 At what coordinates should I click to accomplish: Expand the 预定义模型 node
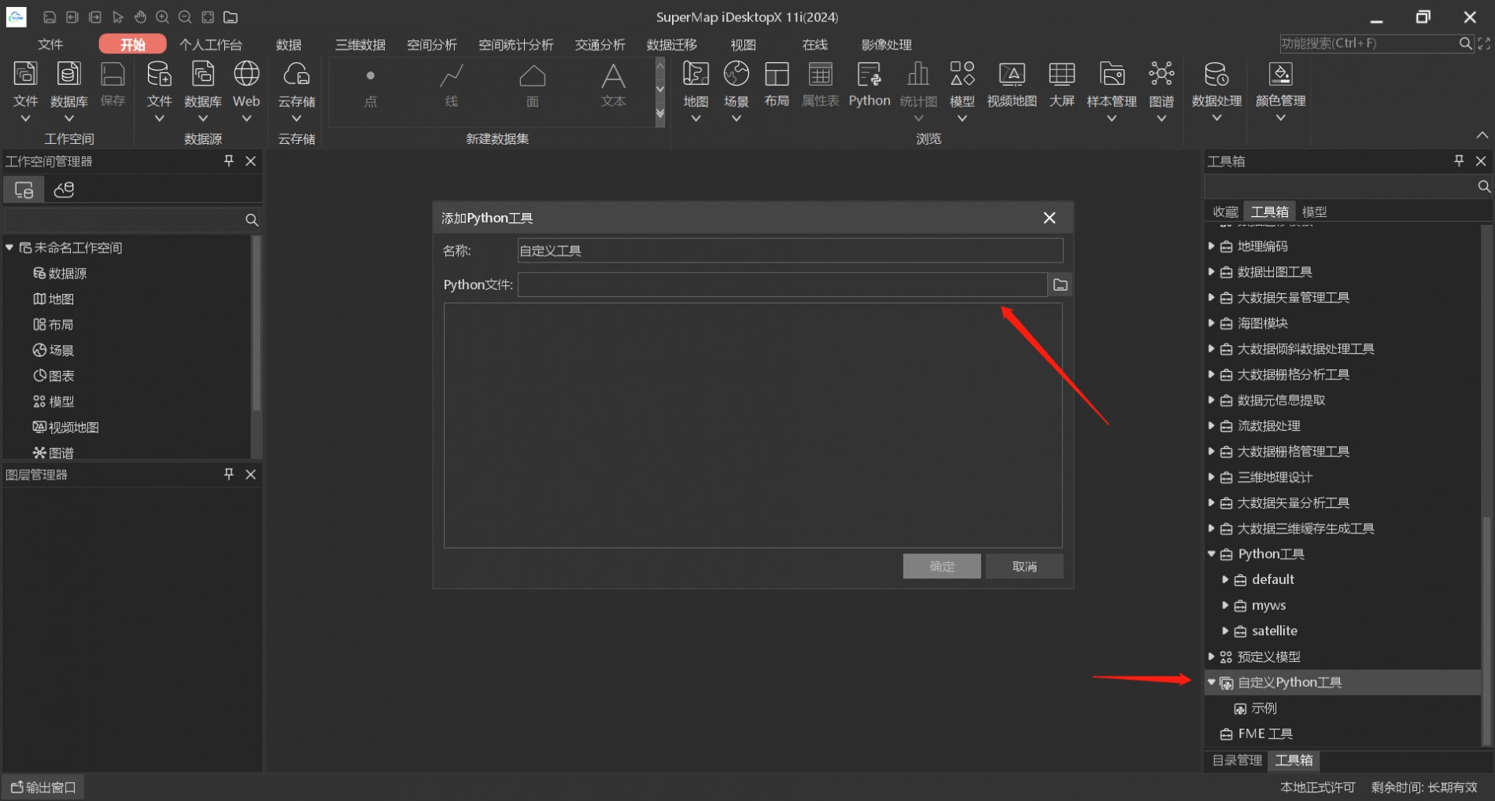point(1212,656)
